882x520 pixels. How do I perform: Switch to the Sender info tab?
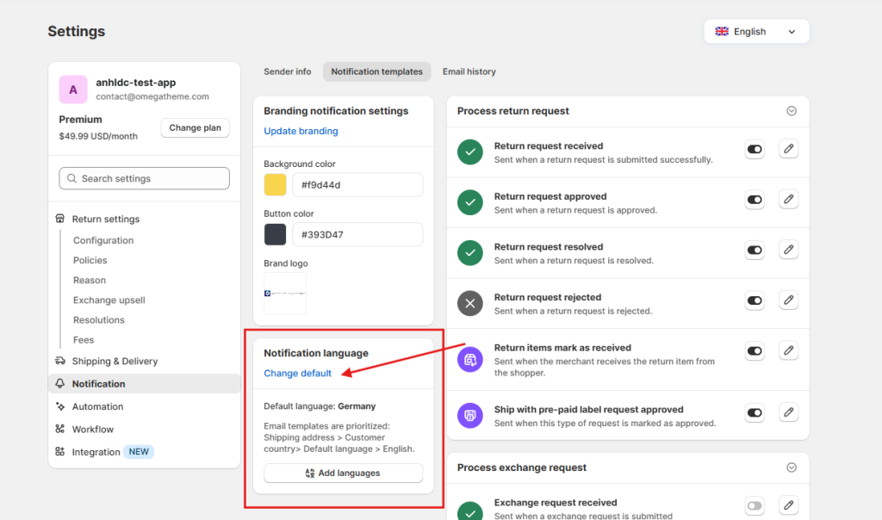tap(287, 71)
